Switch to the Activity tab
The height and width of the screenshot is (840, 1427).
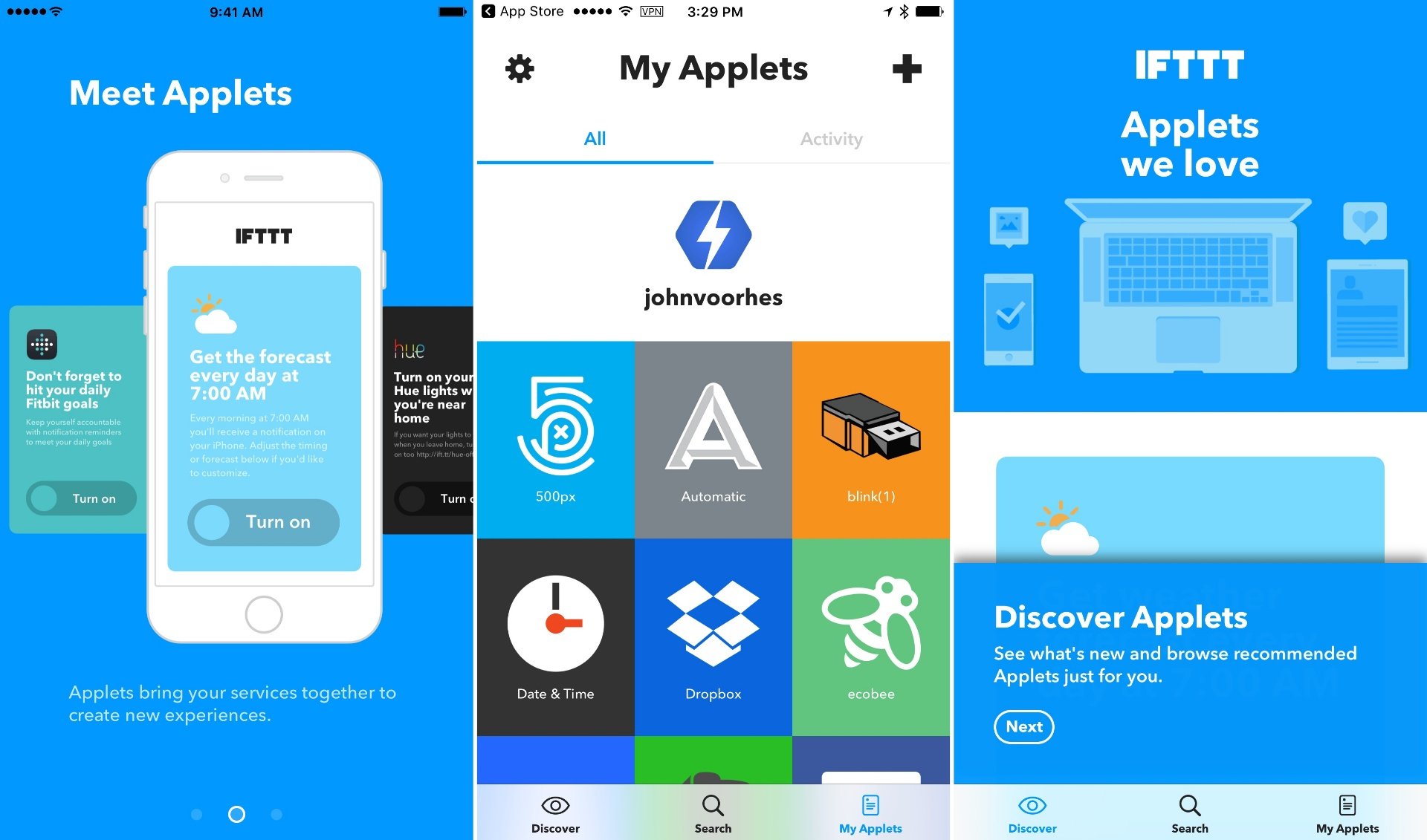[831, 137]
